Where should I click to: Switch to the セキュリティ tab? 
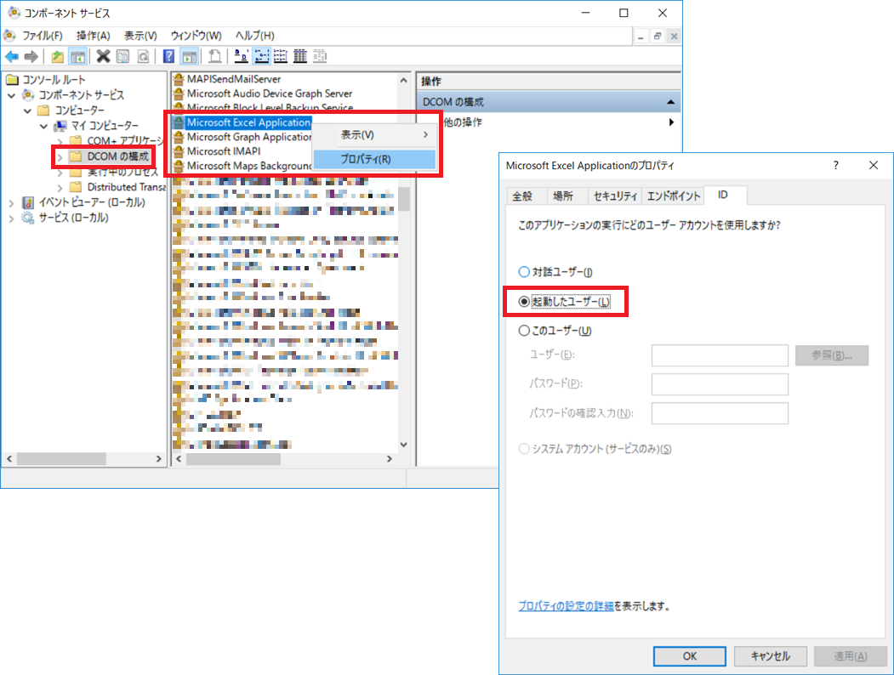pos(615,196)
